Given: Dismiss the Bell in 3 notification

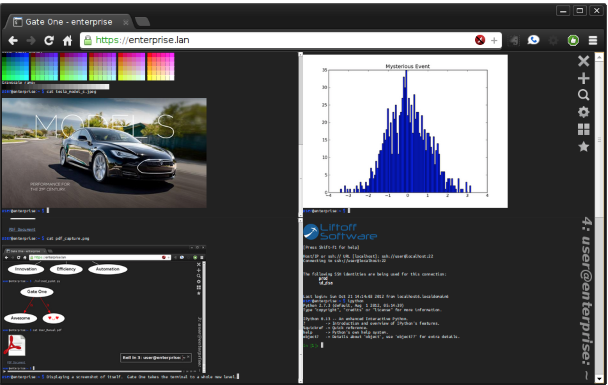Looking at the screenshot, I should pyautogui.click(x=188, y=357).
